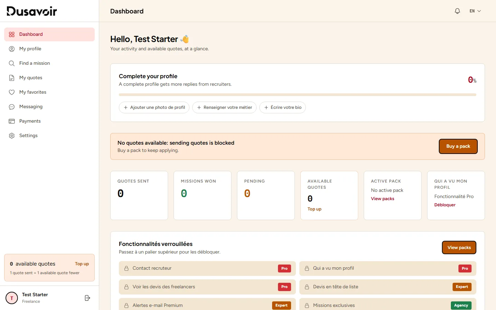Open My quotes section
This screenshot has width=496, height=310.
pyautogui.click(x=49, y=78)
